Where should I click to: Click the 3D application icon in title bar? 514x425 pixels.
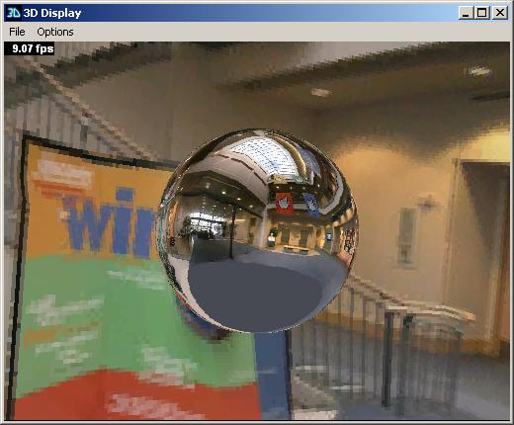coord(13,13)
